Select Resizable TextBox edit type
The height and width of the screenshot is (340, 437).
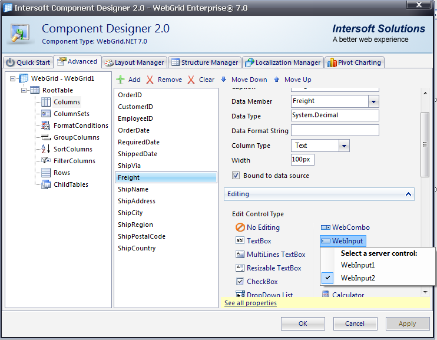(x=269, y=268)
